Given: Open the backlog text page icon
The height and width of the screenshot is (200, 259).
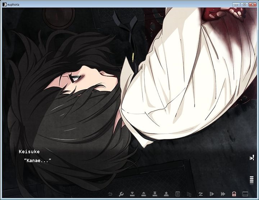Looking at the screenshot, I should pyautogui.click(x=178, y=194).
